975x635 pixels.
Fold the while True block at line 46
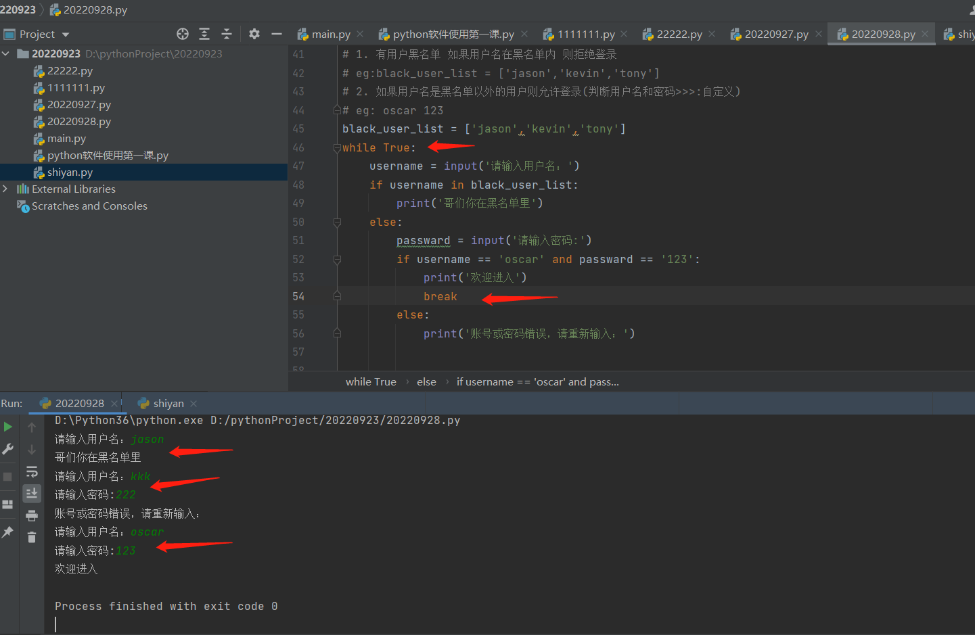tap(337, 147)
